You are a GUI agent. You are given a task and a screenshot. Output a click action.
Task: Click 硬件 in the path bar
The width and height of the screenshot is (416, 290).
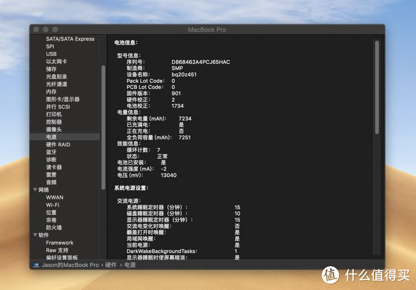tap(111, 265)
